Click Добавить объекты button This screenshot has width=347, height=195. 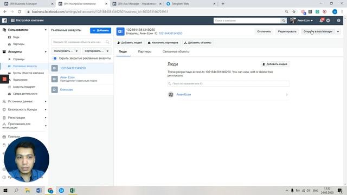tap(197, 43)
